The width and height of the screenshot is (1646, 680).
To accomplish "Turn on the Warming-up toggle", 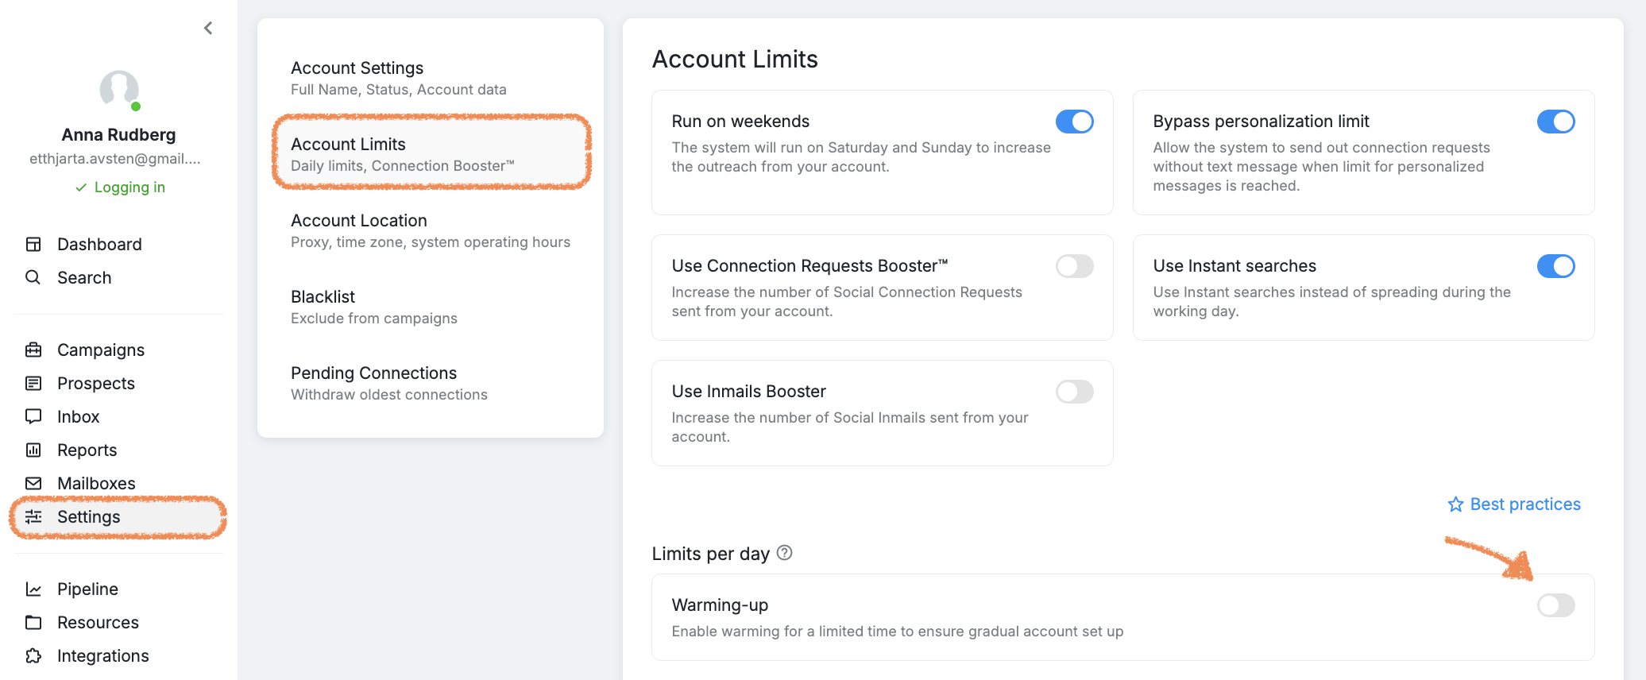I will click(x=1555, y=605).
